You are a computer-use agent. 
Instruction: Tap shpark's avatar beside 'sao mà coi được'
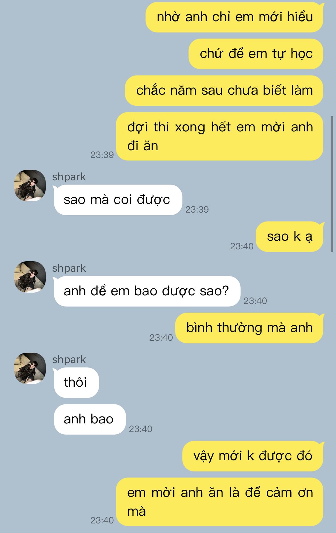30,185
